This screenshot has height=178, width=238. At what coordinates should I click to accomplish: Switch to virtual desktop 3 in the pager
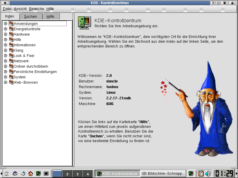coord(77,174)
